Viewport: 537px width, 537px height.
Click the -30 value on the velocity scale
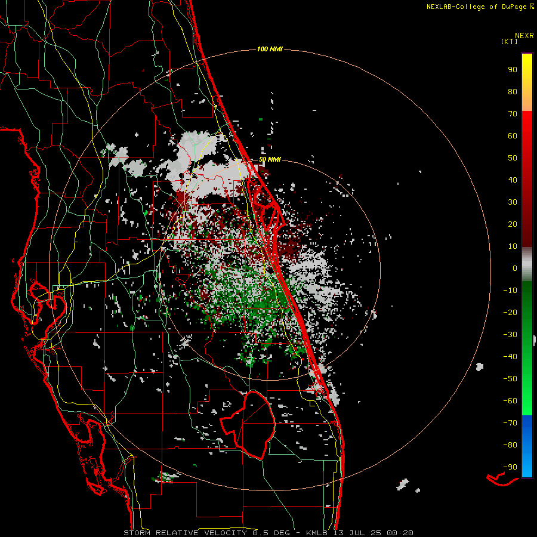tap(510, 335)
